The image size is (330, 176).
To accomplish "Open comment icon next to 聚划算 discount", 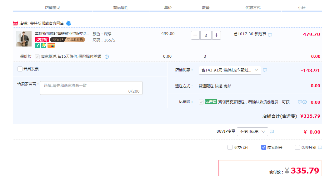I will 270,35.
